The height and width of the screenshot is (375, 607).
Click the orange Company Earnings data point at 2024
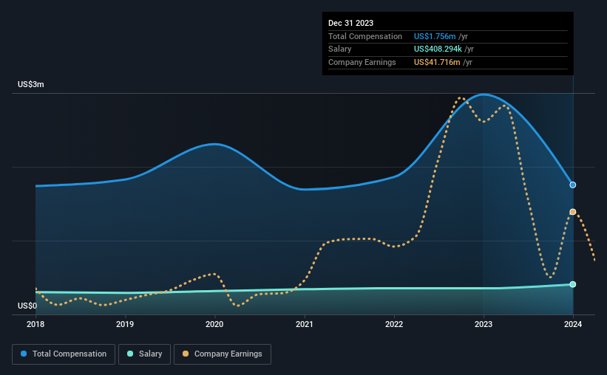[x=573, y=212]
